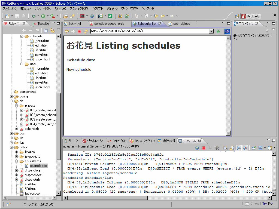Select the debug tool icon
This screenshot has height=209, width=279.
pyautogui.click(x=33, y=16)
